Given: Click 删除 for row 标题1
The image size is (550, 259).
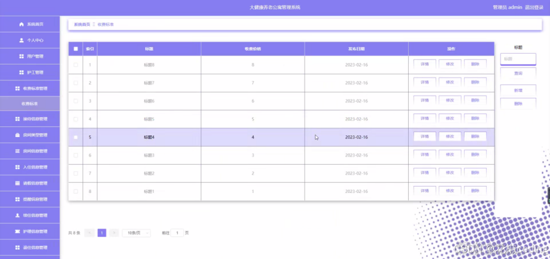Looking at the screenshot, I should click(x=475, y=191).
